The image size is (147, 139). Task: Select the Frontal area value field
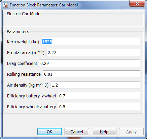click(x=93, y=52)
